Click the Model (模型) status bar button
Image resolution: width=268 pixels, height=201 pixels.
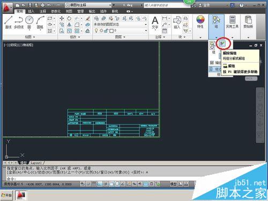tap(173, 184)
